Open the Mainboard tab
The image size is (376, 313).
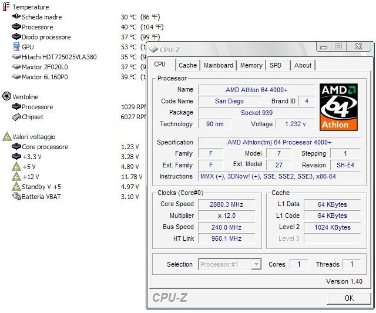click(x=219, y=65)
